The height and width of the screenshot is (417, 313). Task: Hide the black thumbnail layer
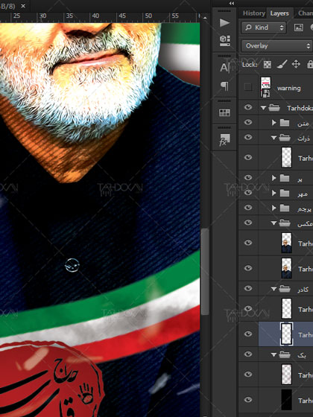point(248,399)
